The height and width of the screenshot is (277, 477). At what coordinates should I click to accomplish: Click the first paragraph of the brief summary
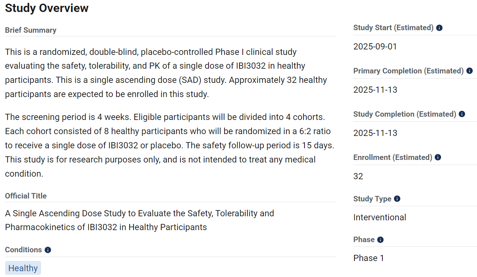tap(166, 73)
